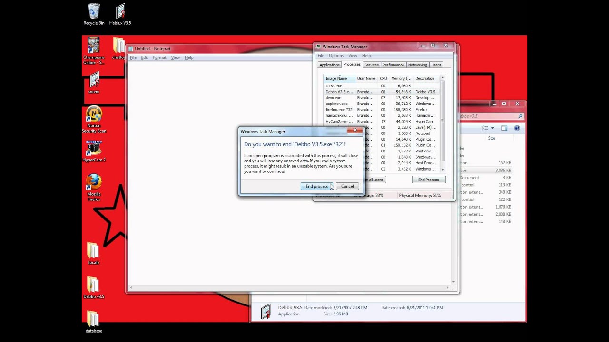Sort processes by CPU column
Viewport: 609px width, 342px height.
pos(383,78)
